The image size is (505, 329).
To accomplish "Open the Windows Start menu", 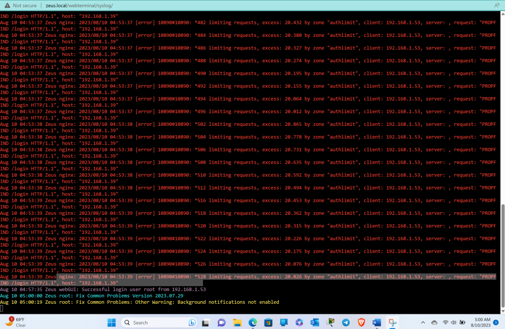I will (112, 322).
